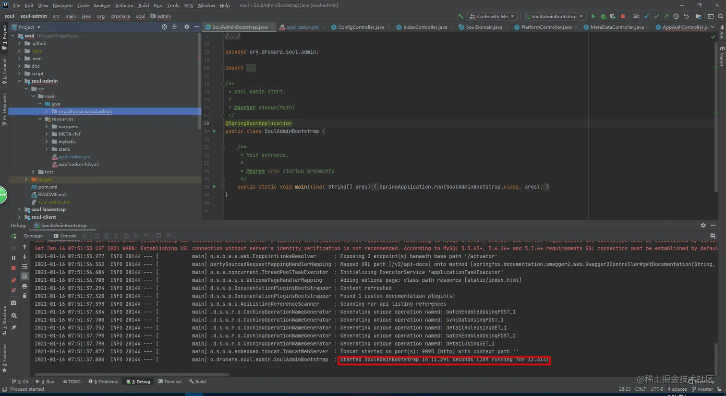This screenshot has height=396, width=726.
Task: Clear console output with the trash icon
Action: [24, 296]
